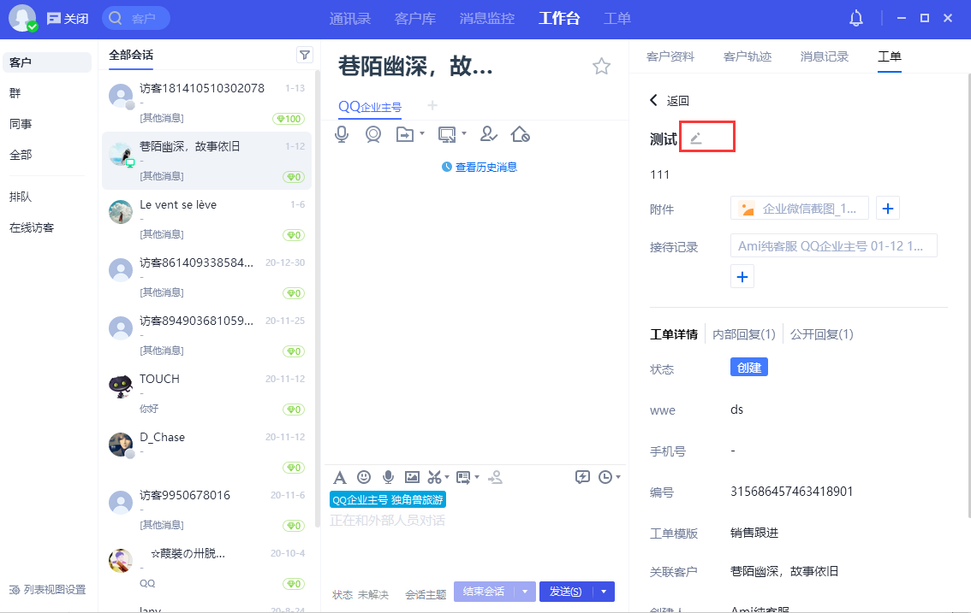Image resolution: width=971 pixels, height=613 pixels.
Task: Click the 客户 search field
Action: click(x=135, y=19)
